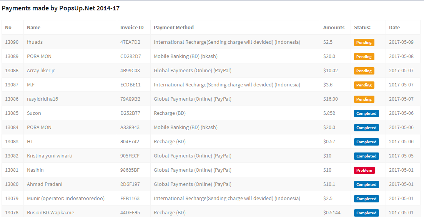Select the name 'Nasihin'

pos(35,170)
